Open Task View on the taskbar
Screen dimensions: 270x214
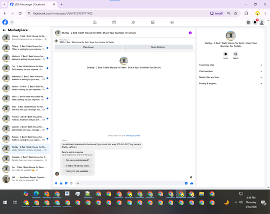click(x=15, y=202)
